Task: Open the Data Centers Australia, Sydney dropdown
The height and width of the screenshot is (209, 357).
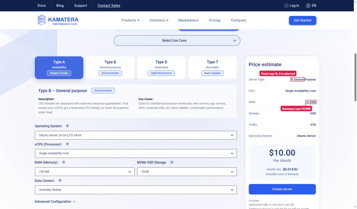Action: click(x=136, y=190)
